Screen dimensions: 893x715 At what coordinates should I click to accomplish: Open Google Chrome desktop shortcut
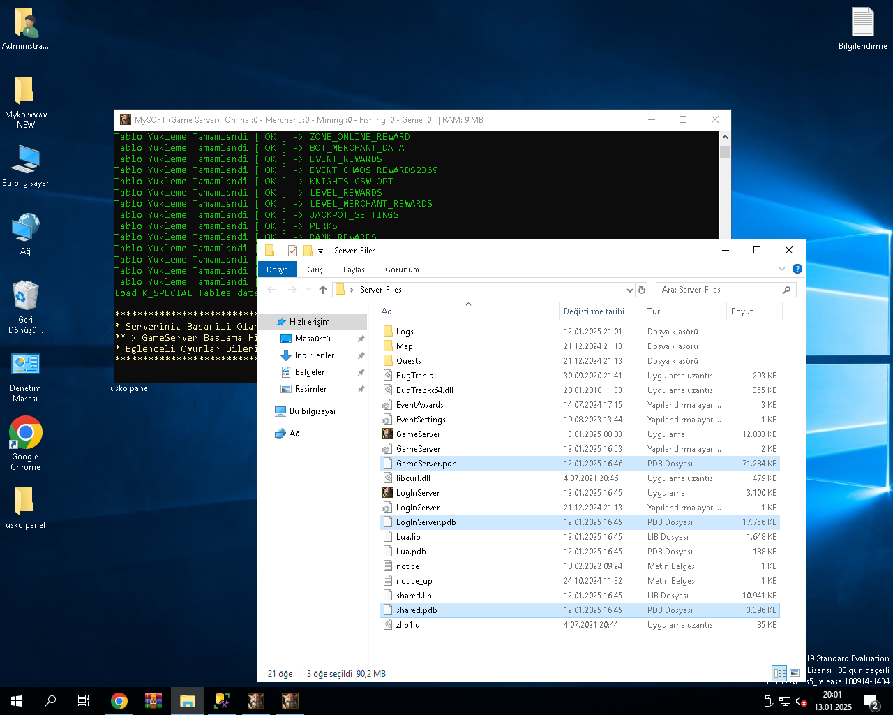coord(26,443)
